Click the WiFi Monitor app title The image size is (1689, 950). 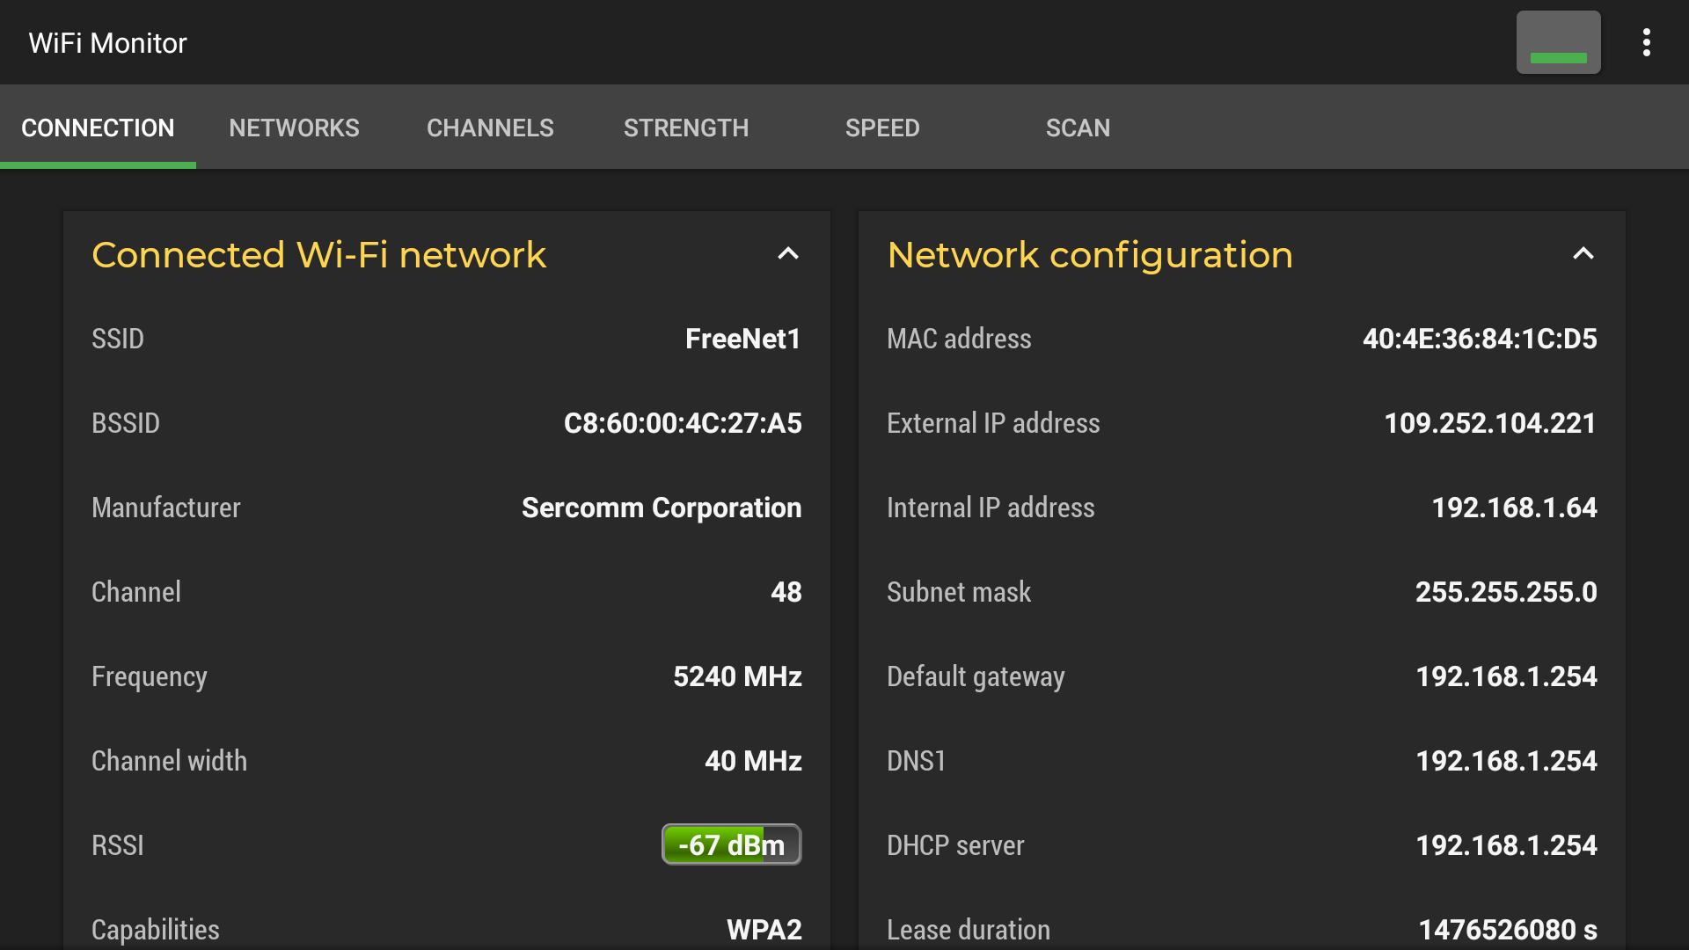[107, 42]
